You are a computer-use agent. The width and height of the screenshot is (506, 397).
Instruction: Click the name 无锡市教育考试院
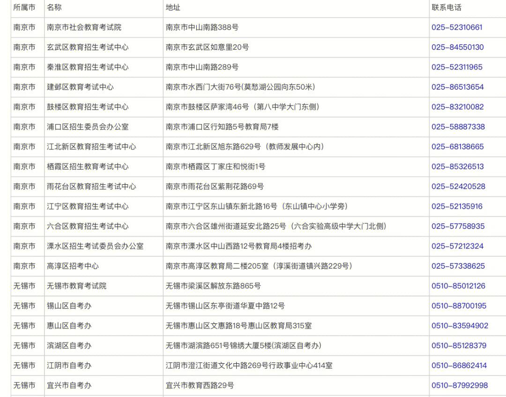pyautogui.click(x=76, y=286)
